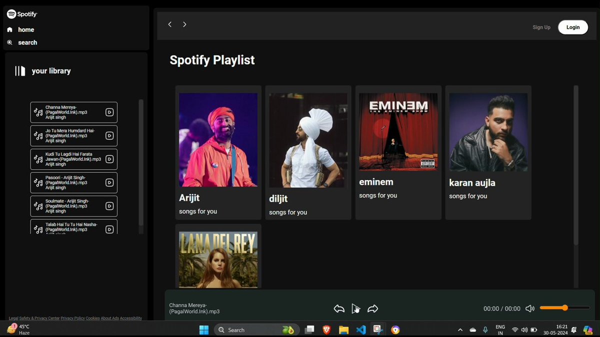
Task: Adjust the orange volume slider
Action: click(x=564, y=308)
